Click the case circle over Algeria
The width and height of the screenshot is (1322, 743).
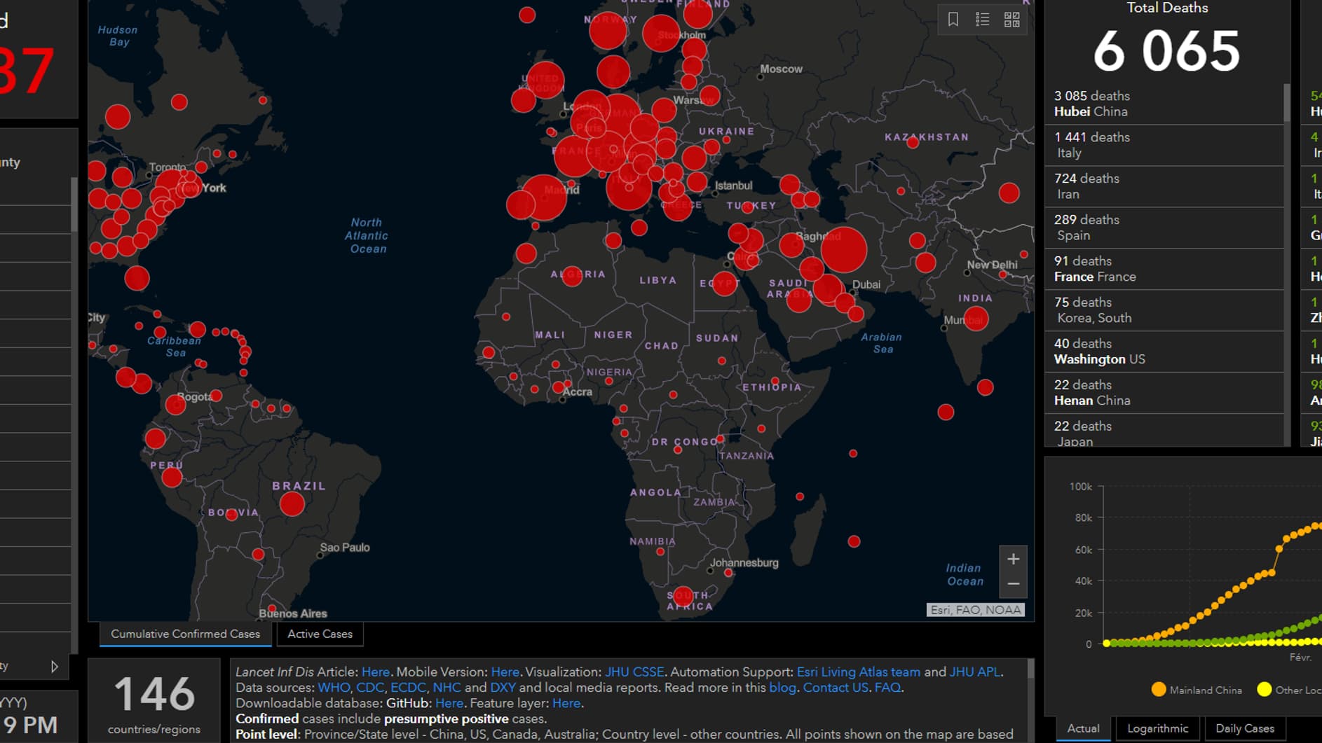(573, 275)
